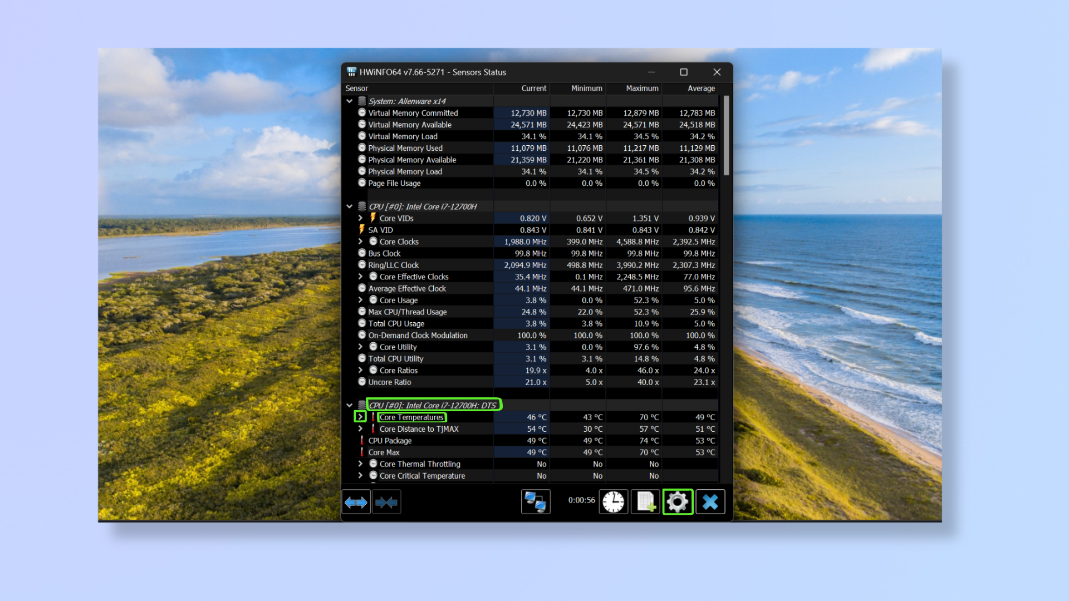
Task: Click Core Temperatures label to highlight
Action: pyautogui.click(x=410, y=417)
